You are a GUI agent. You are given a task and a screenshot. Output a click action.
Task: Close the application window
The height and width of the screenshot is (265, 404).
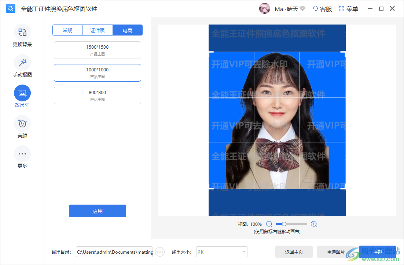click(392, 8)
